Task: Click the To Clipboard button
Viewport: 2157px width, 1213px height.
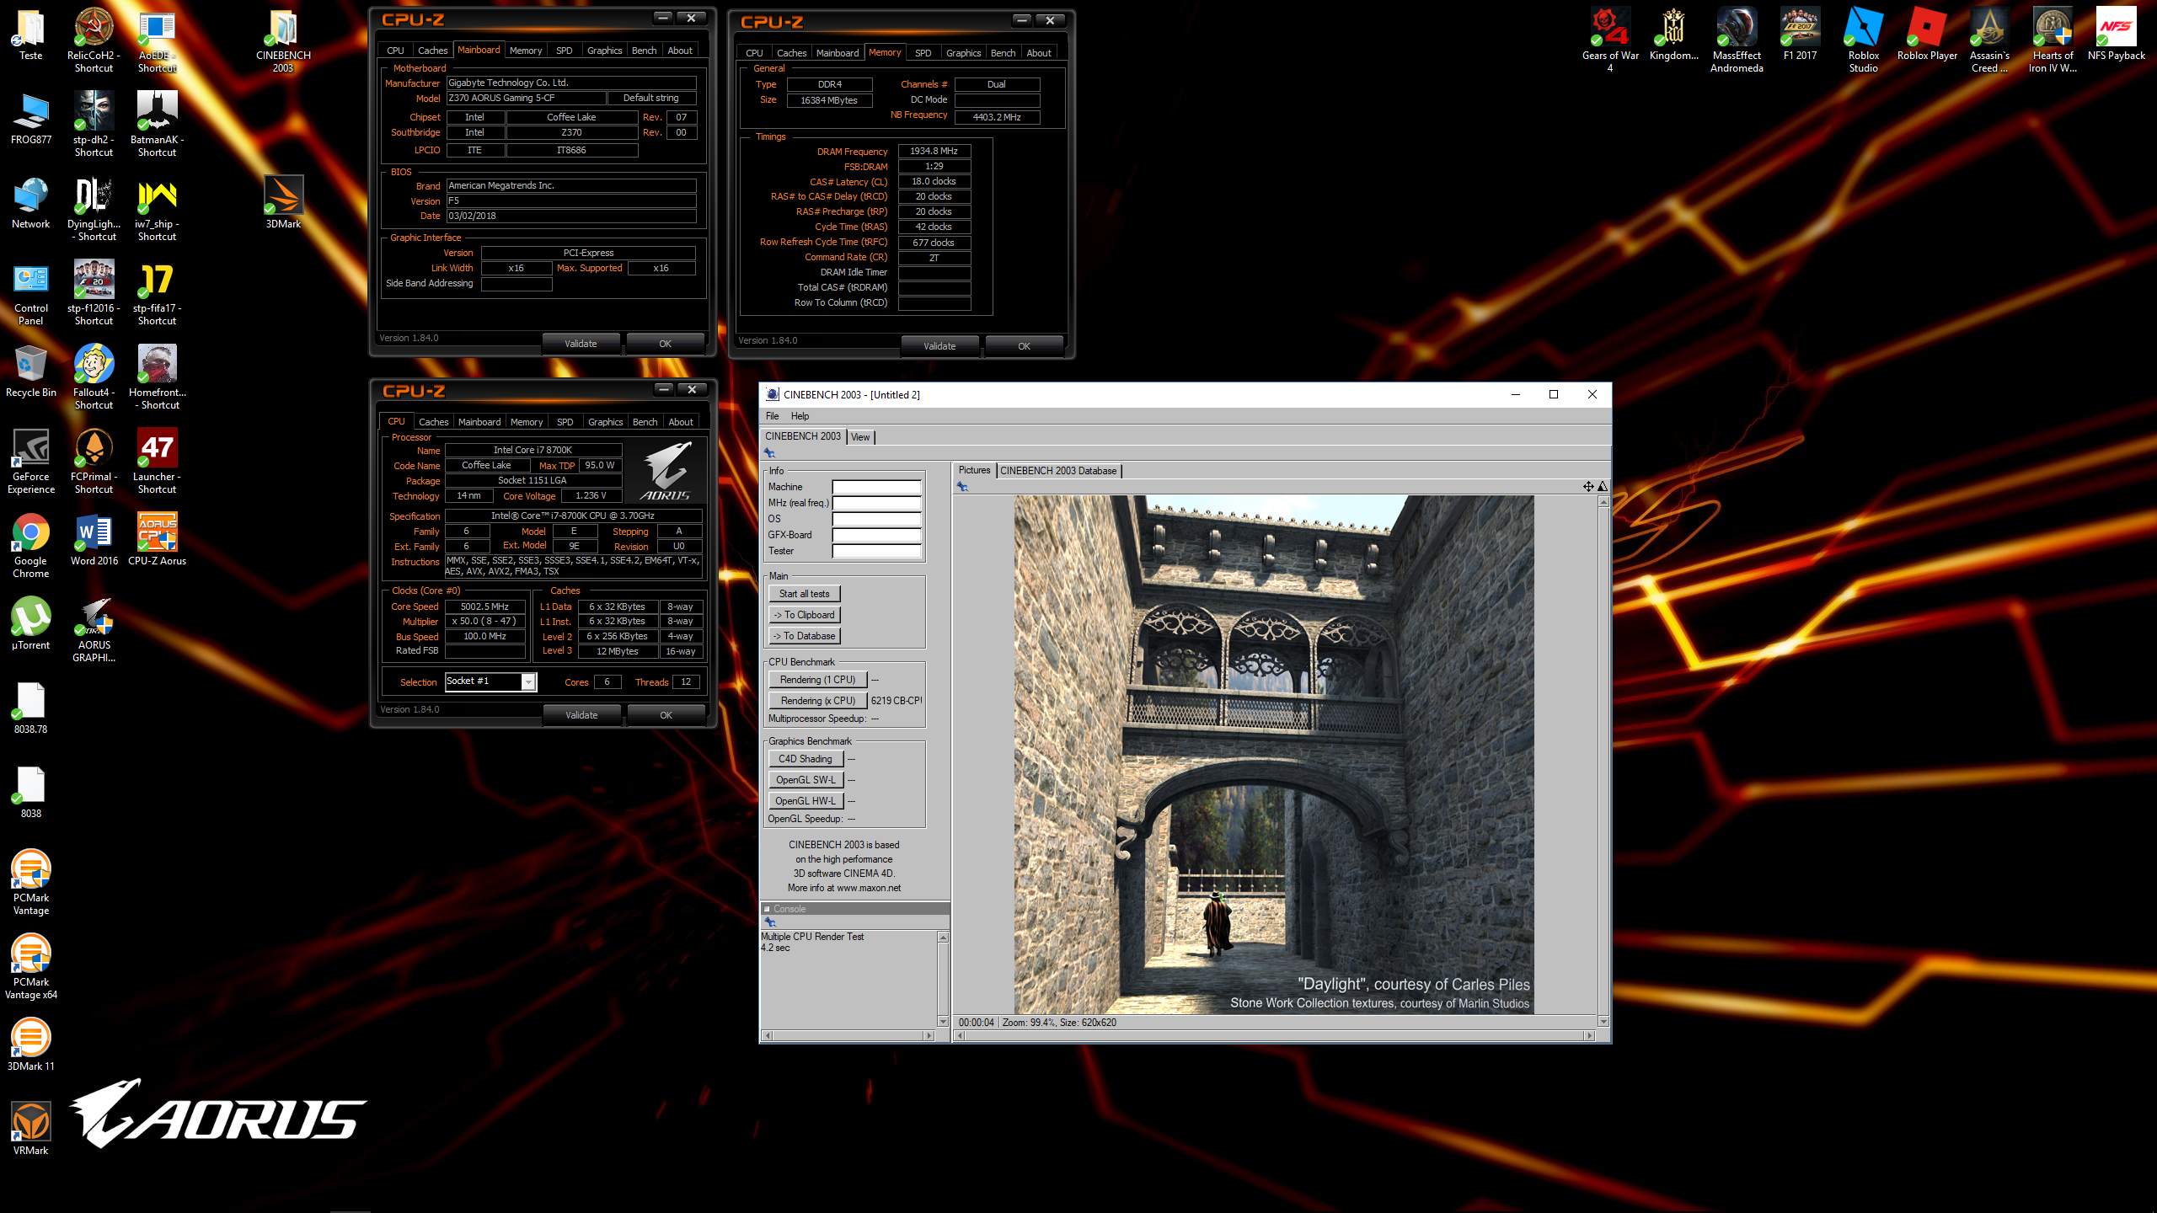Action: [x=804, y=615]
